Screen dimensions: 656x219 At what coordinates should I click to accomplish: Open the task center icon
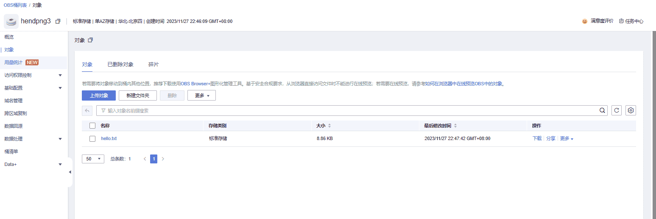(x=621, y=21)
